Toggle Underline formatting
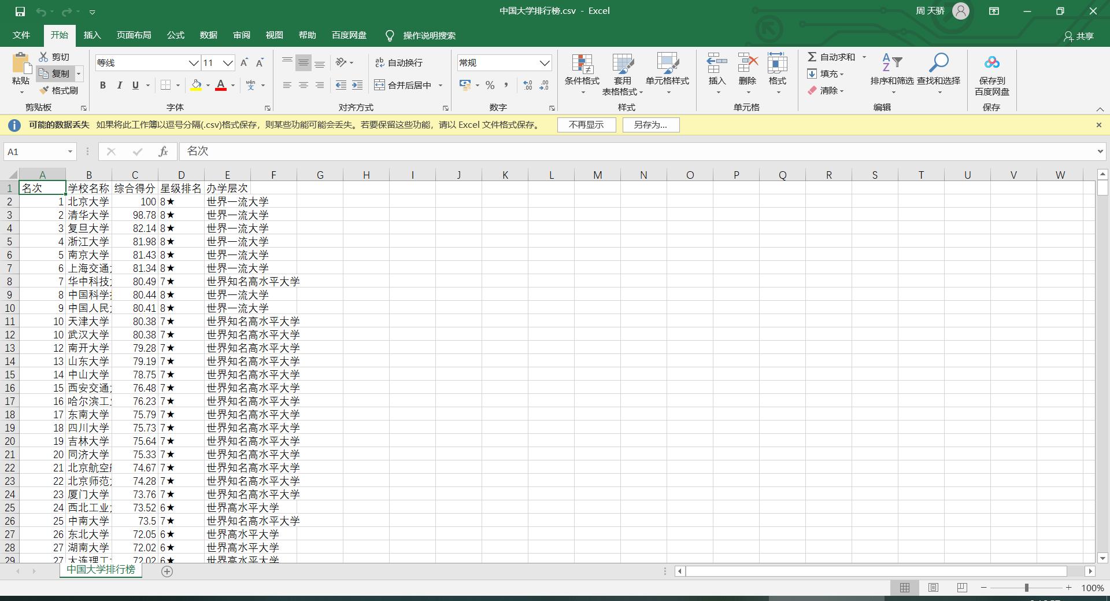Viewport: 1110px width, 601px height. (135, 85)
